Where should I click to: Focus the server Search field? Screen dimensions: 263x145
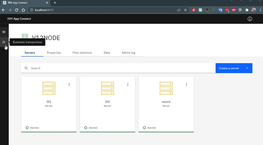coord(118,68)
